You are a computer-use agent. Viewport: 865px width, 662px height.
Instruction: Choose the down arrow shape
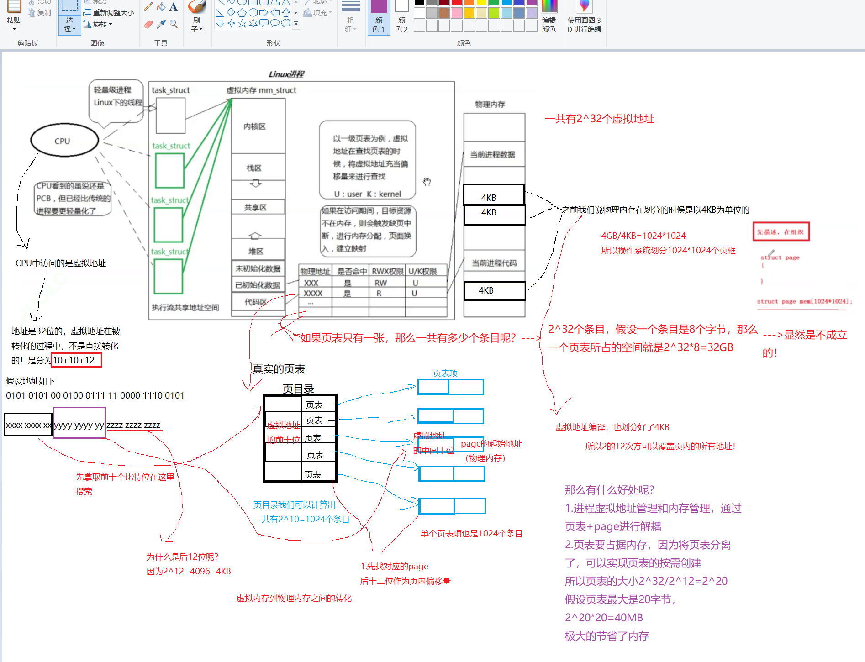pyautogui.click(x=220, y=23)
